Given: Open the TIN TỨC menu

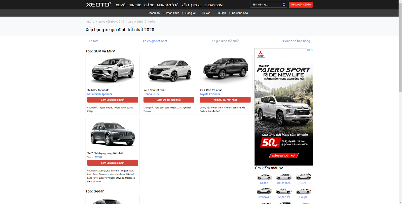Looking at the screenshot, I should click(135, 5).
